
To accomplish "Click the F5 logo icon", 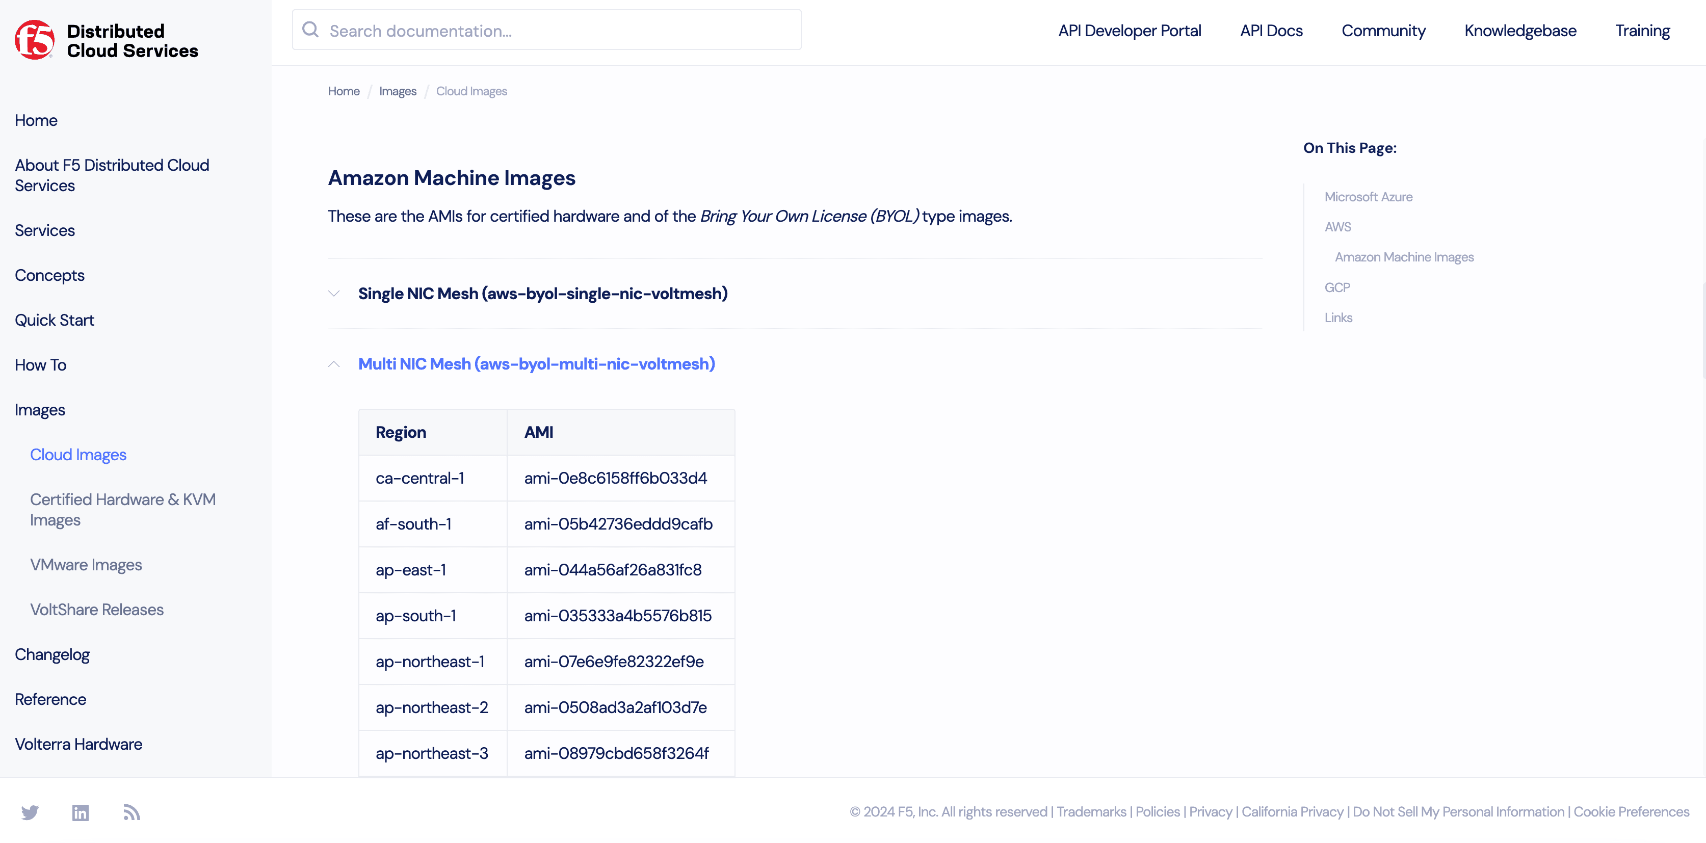I will 35,40.
